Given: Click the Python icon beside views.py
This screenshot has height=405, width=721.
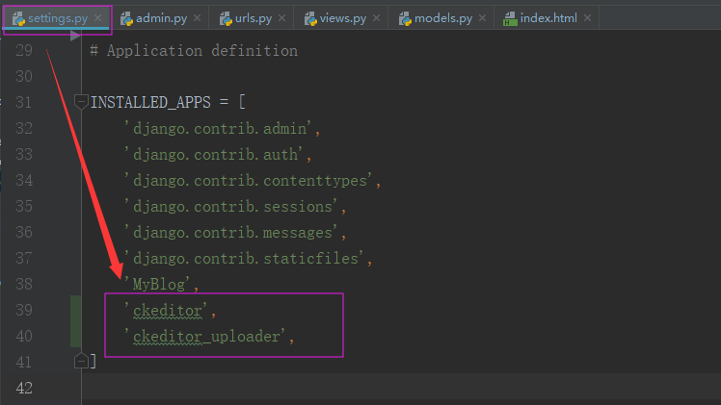Looking at the screenshot, I should (x=311, y=18).
